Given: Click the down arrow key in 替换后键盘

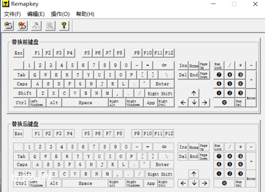Looking at the screenshot, I should click(x=194, y=183).
